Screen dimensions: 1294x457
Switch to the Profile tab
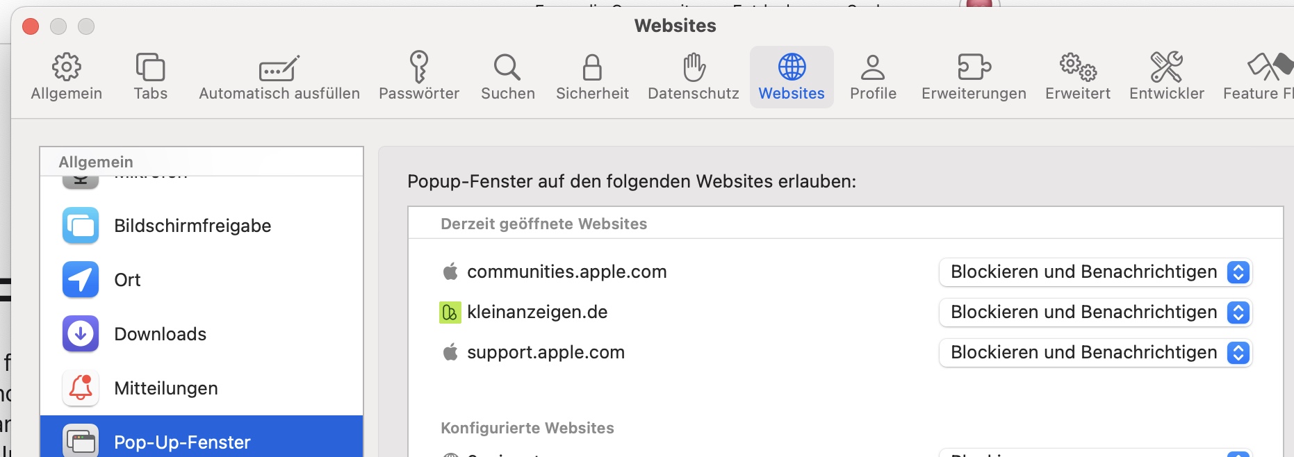873,76
